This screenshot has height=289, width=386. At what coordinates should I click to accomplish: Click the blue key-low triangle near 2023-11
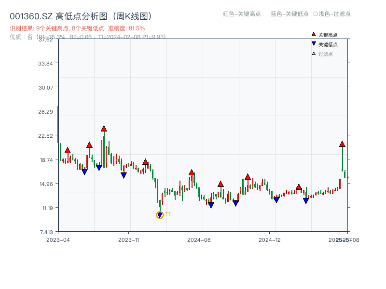coord(124,175)
